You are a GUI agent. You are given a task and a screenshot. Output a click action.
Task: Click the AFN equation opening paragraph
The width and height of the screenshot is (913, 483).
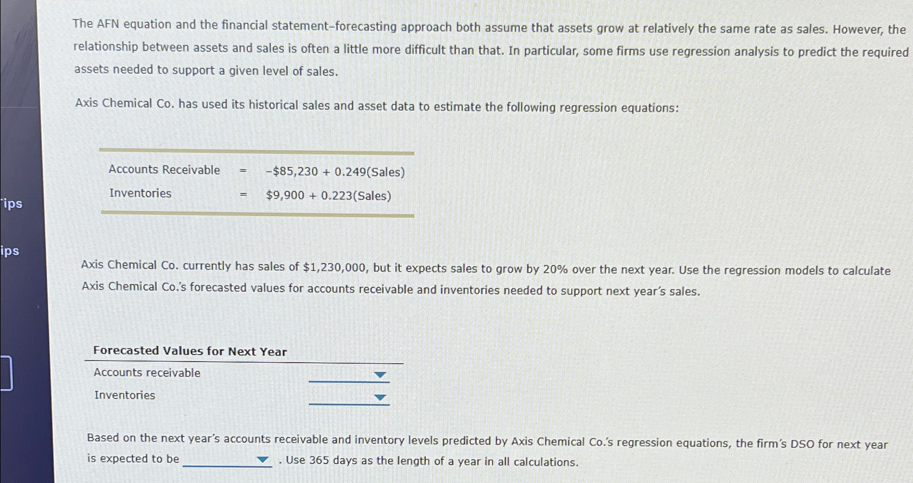point(488,49)
